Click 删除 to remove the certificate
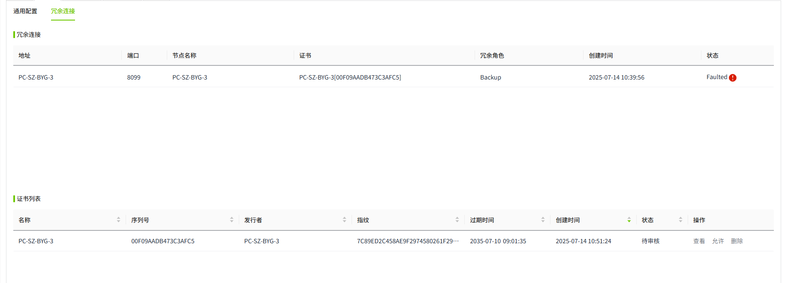 (737, 241)
